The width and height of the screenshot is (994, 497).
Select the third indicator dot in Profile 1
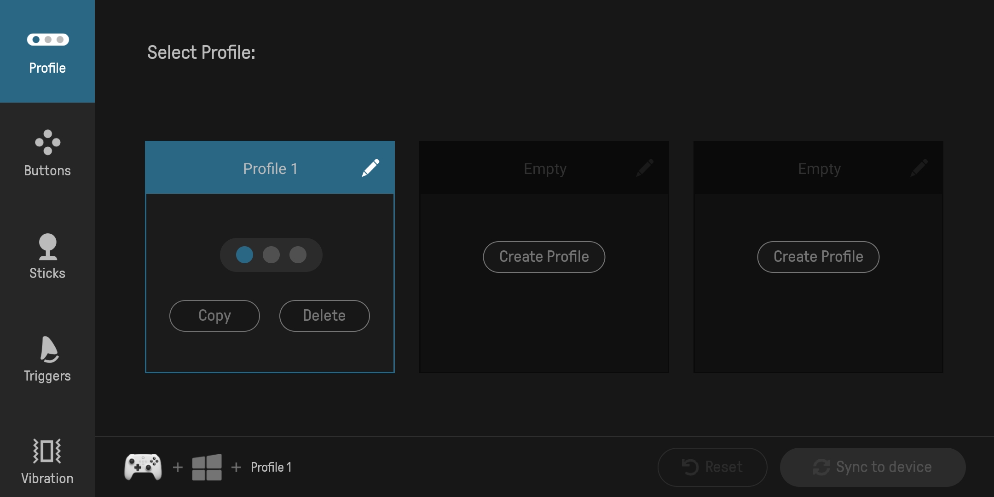[x=298, y=254]
